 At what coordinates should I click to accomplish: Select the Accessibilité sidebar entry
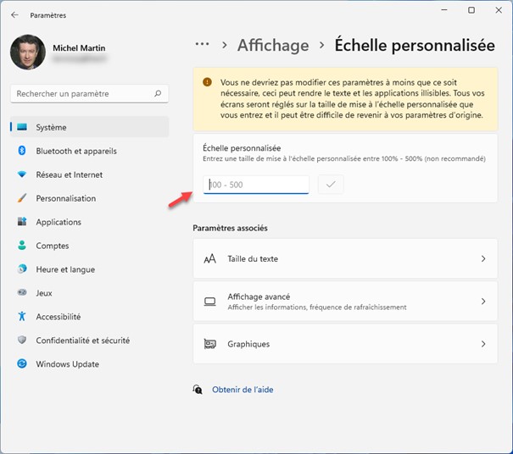tap(58, 317)
